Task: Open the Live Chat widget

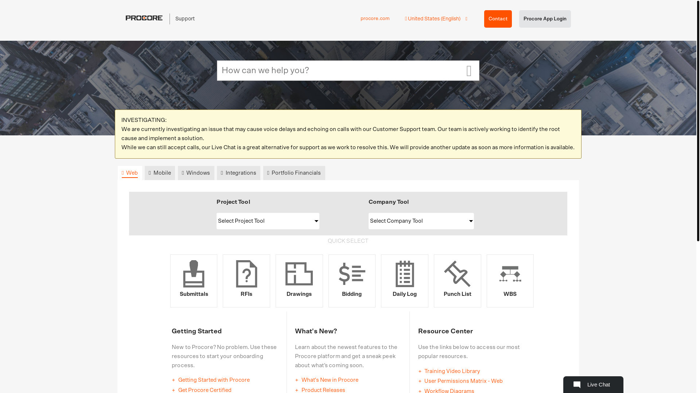Action: pos(593,385)
